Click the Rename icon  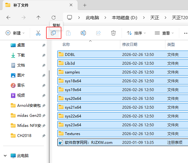click(x=83, y=33)
